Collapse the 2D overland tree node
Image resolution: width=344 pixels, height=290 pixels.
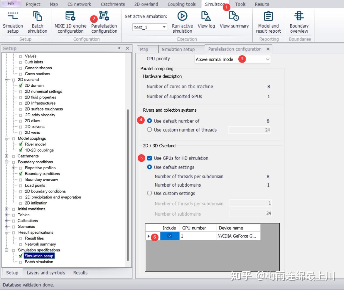click(x=6, y=80)
